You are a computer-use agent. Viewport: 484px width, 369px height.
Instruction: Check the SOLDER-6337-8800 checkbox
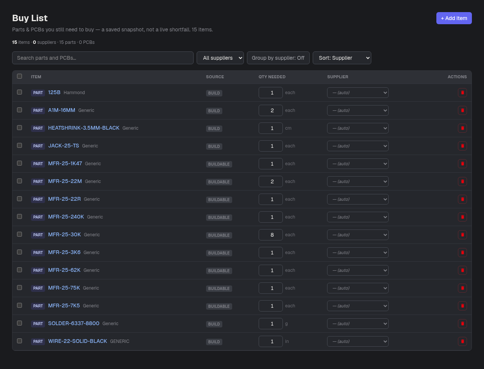pos(20,323)
